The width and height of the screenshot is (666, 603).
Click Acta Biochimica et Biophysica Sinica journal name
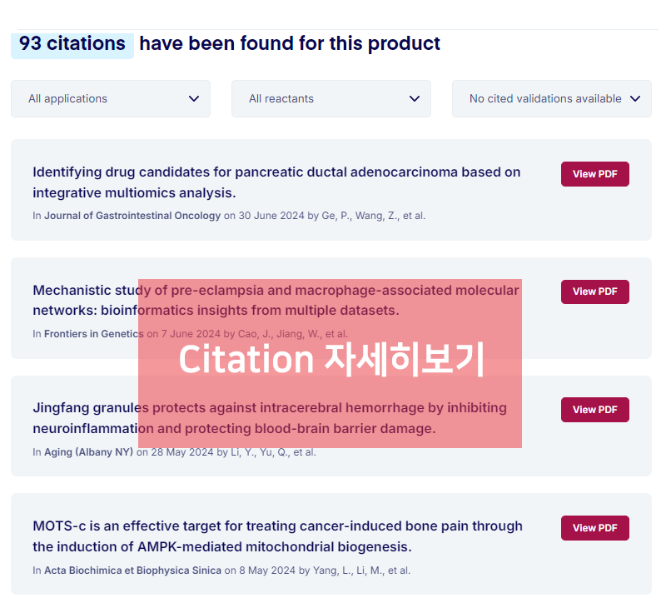(x=132, y=571)
